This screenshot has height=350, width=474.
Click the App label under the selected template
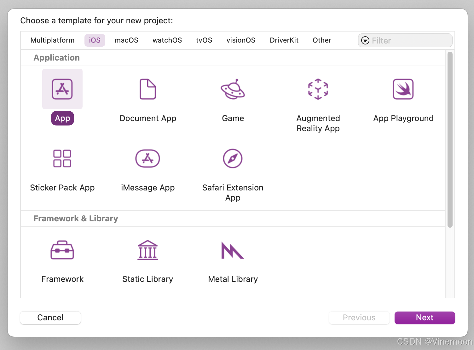62,118
